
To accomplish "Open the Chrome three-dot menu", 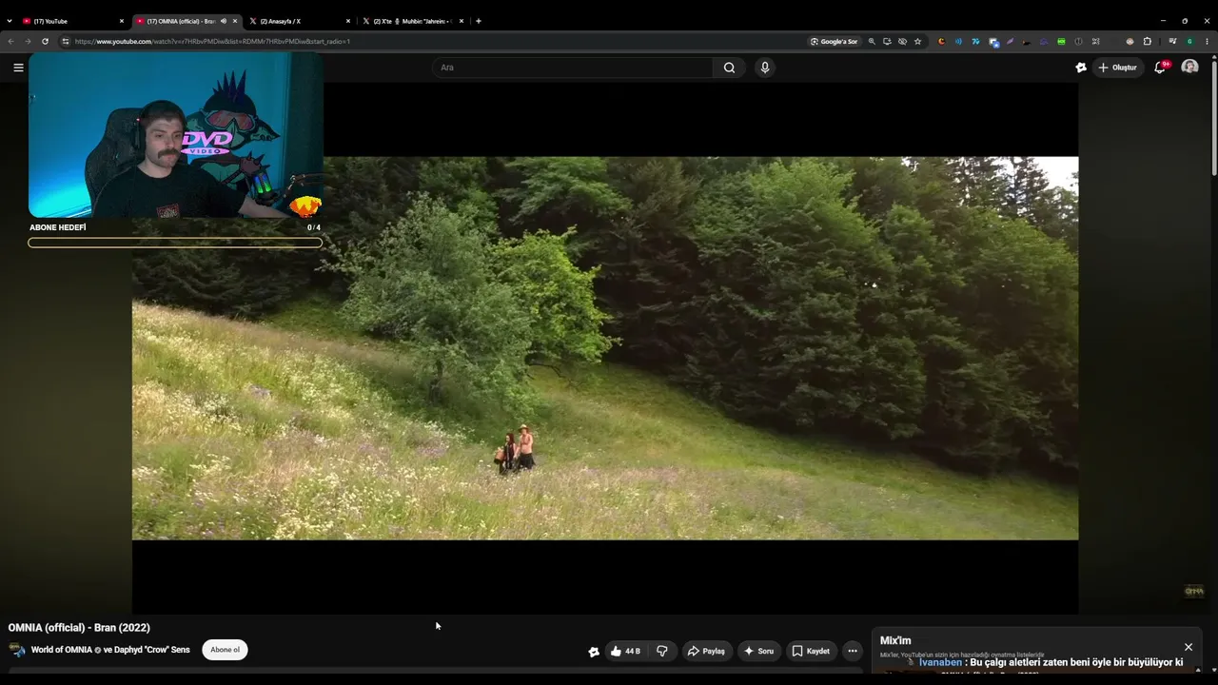I will coord(1208,41).
